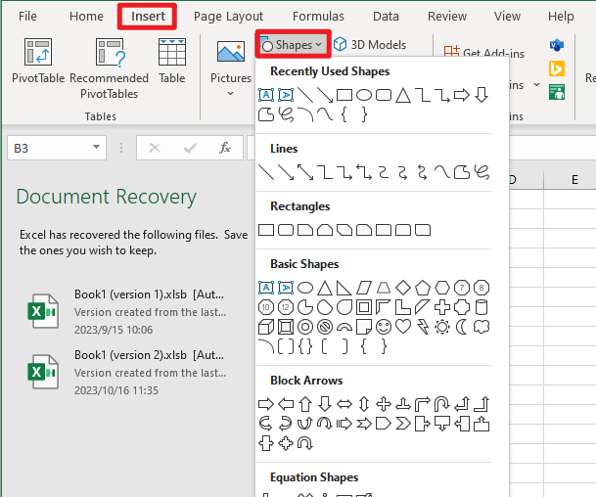
Task: Select the Rounded Rectangle in Rectangles section
Action: click(x=286, y=230)
